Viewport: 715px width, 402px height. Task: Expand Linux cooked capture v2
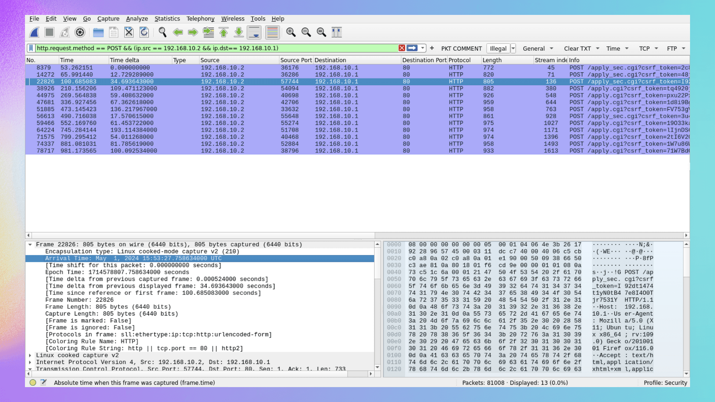[30, 355]
